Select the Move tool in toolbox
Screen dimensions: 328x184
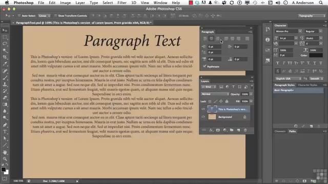pyautogui.click(x=5, y=31)
